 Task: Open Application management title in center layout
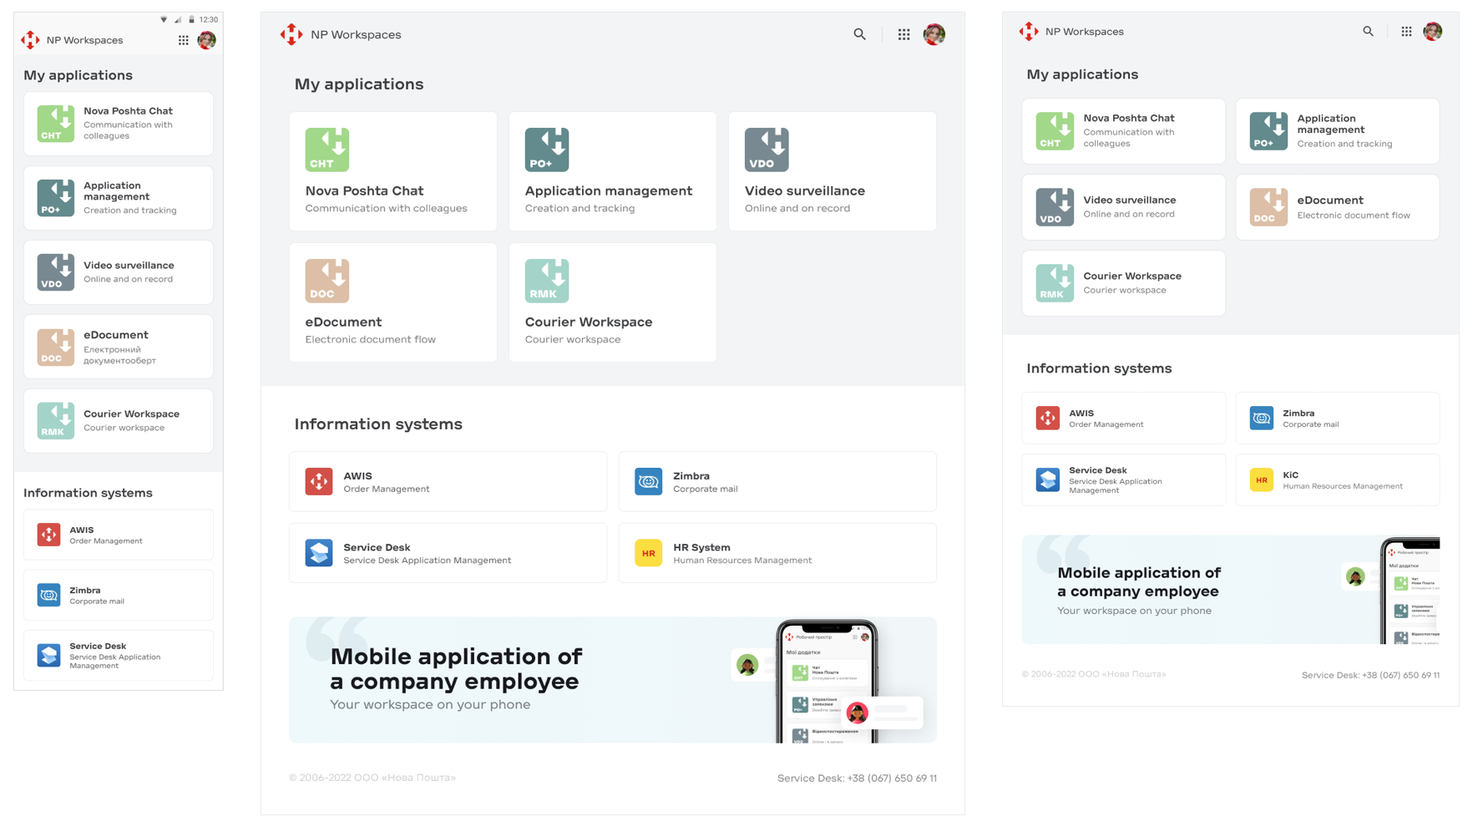coord(609,191)
